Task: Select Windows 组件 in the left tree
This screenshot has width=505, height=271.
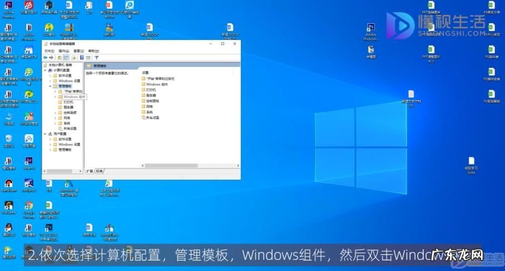Action: click(x=74, y=97)
